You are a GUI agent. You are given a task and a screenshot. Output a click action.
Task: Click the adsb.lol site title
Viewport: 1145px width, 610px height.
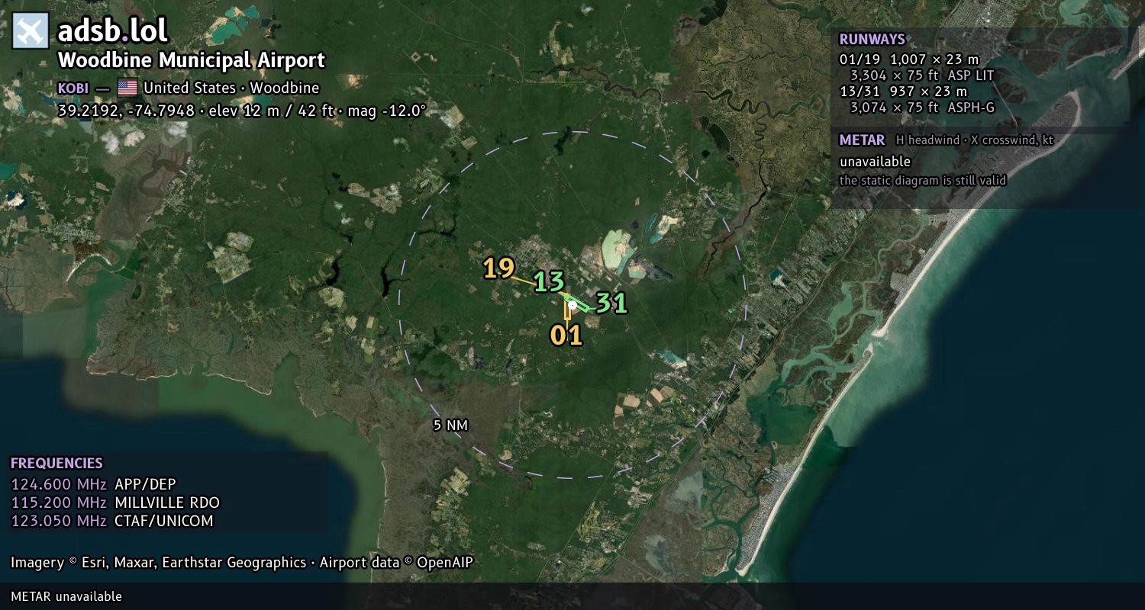point(113,30)
